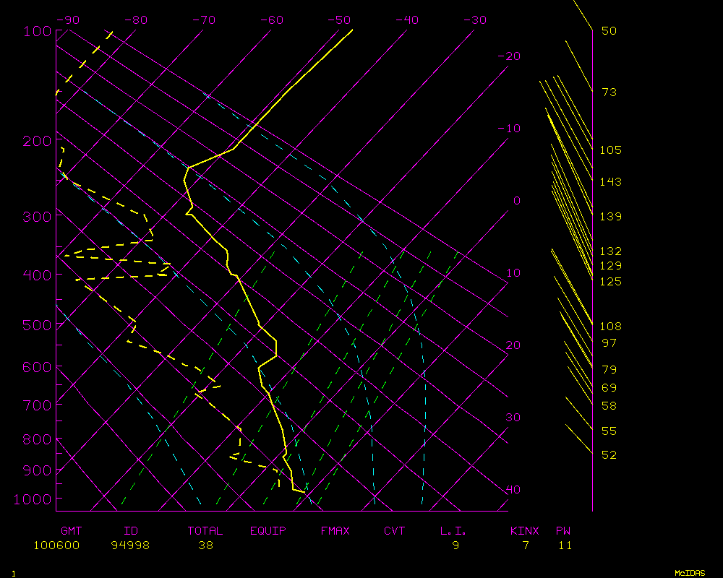This screenshot has height=578, width=723.
Task: Click the EQUIP column header
Action: pyautogui.click(x=268, y=531)
